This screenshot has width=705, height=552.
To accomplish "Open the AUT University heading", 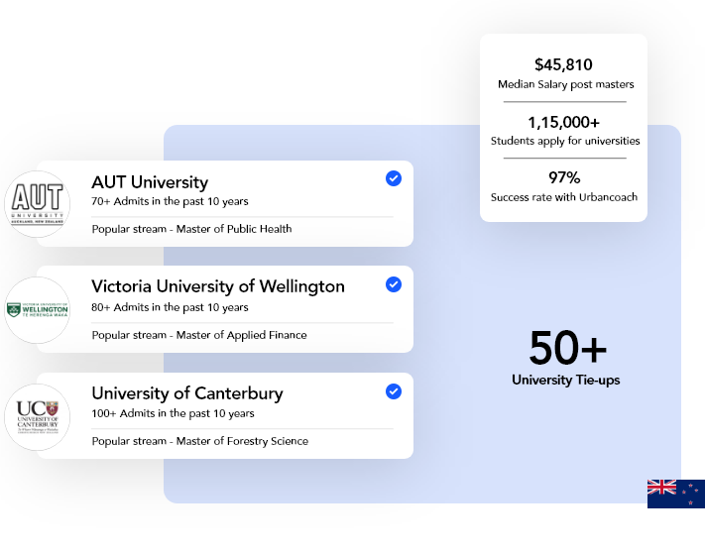I will click(x=150, y=182).
